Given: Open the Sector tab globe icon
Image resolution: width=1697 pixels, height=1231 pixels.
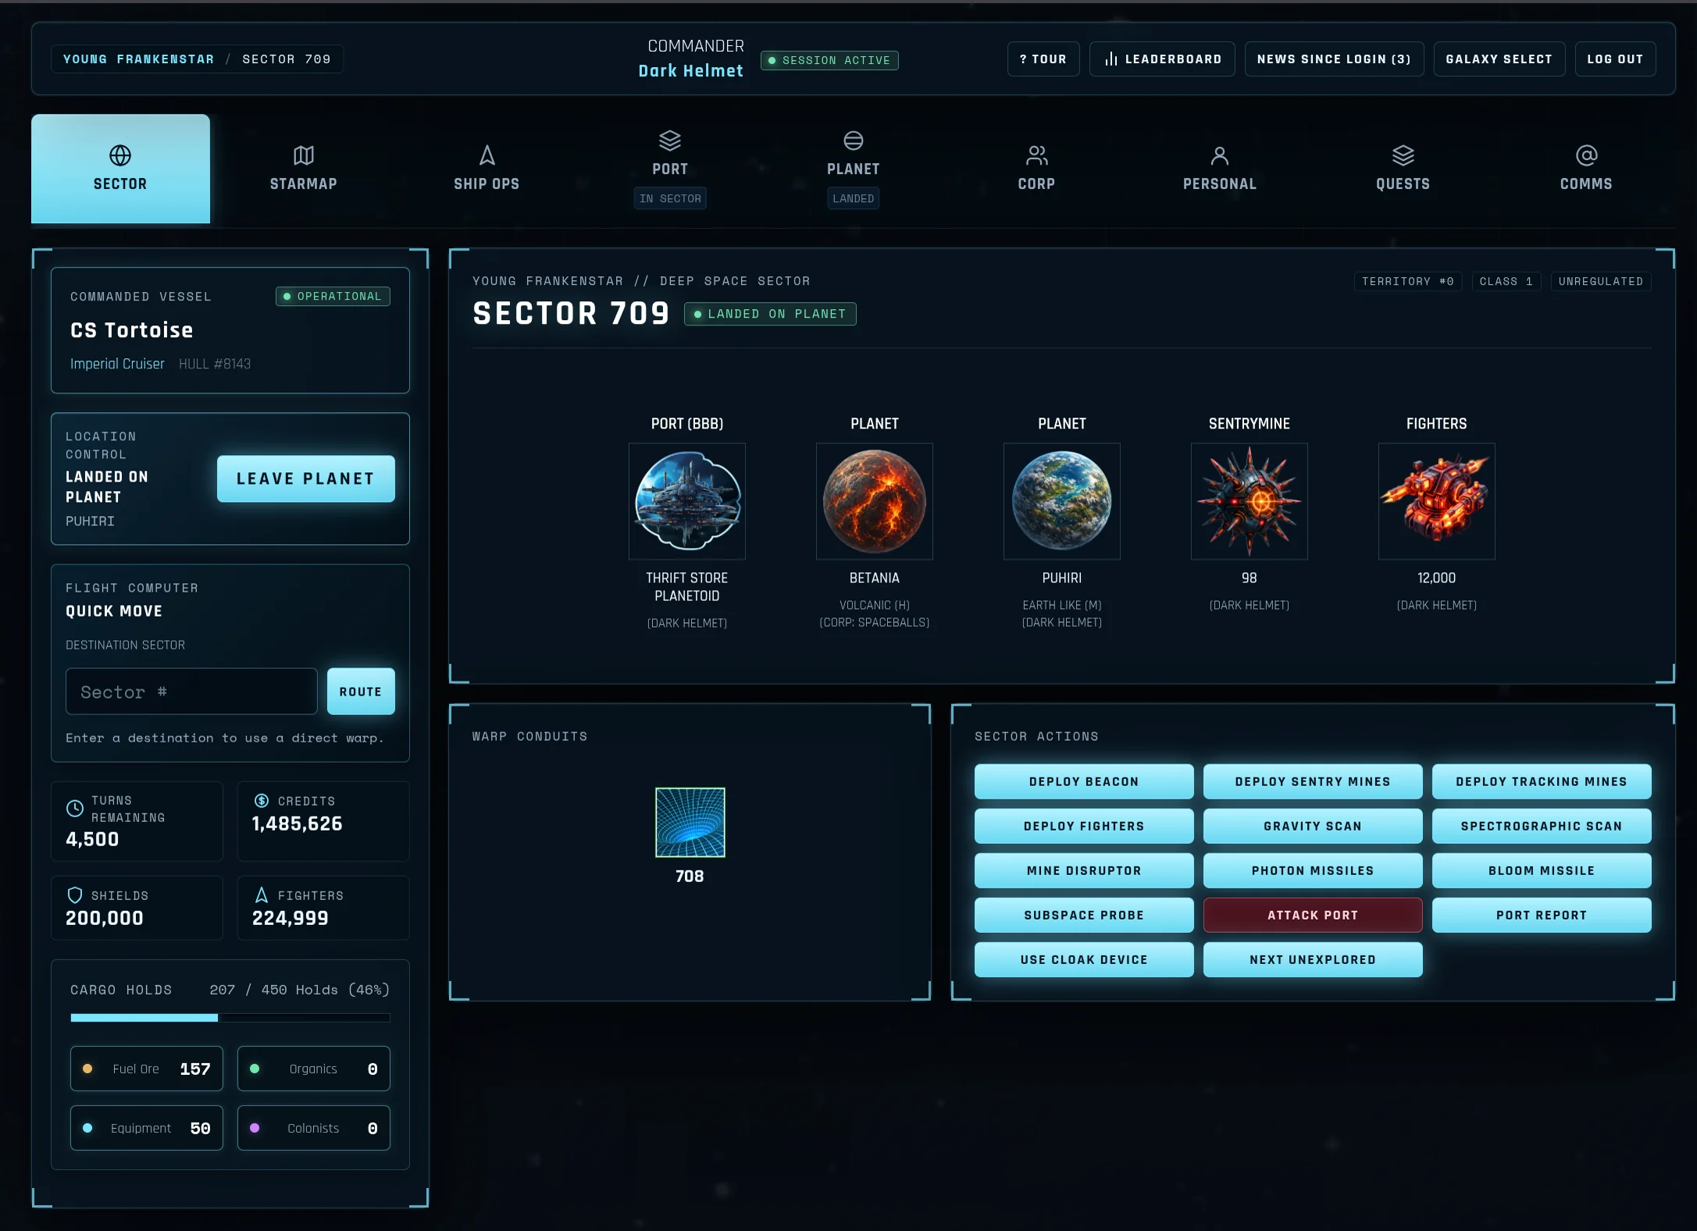Looking at the screenshot, I should pos(120,155).
